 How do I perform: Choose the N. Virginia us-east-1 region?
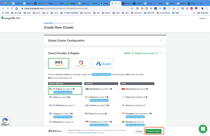pos(65,90)
